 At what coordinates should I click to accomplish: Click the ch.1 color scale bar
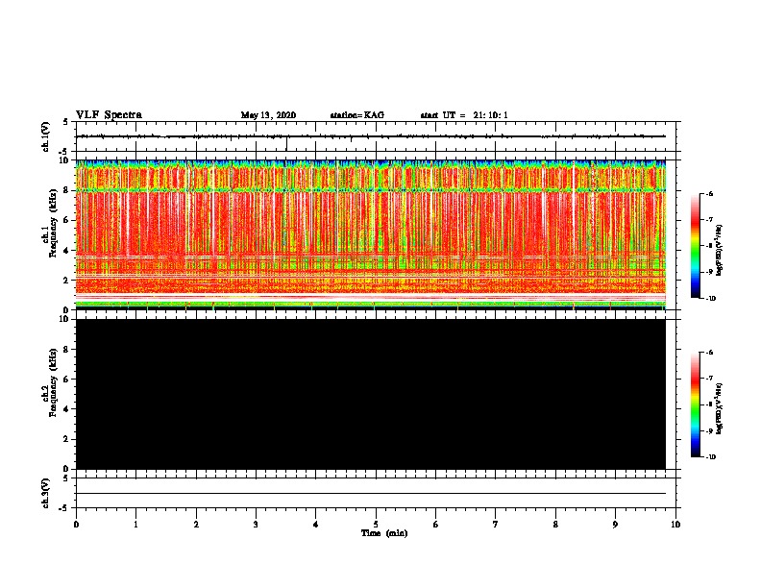click(695, 246)
